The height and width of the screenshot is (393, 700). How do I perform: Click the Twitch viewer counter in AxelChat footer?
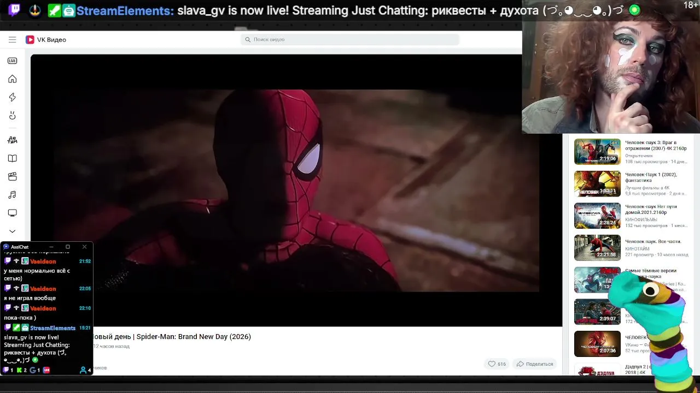pos(8,370)
